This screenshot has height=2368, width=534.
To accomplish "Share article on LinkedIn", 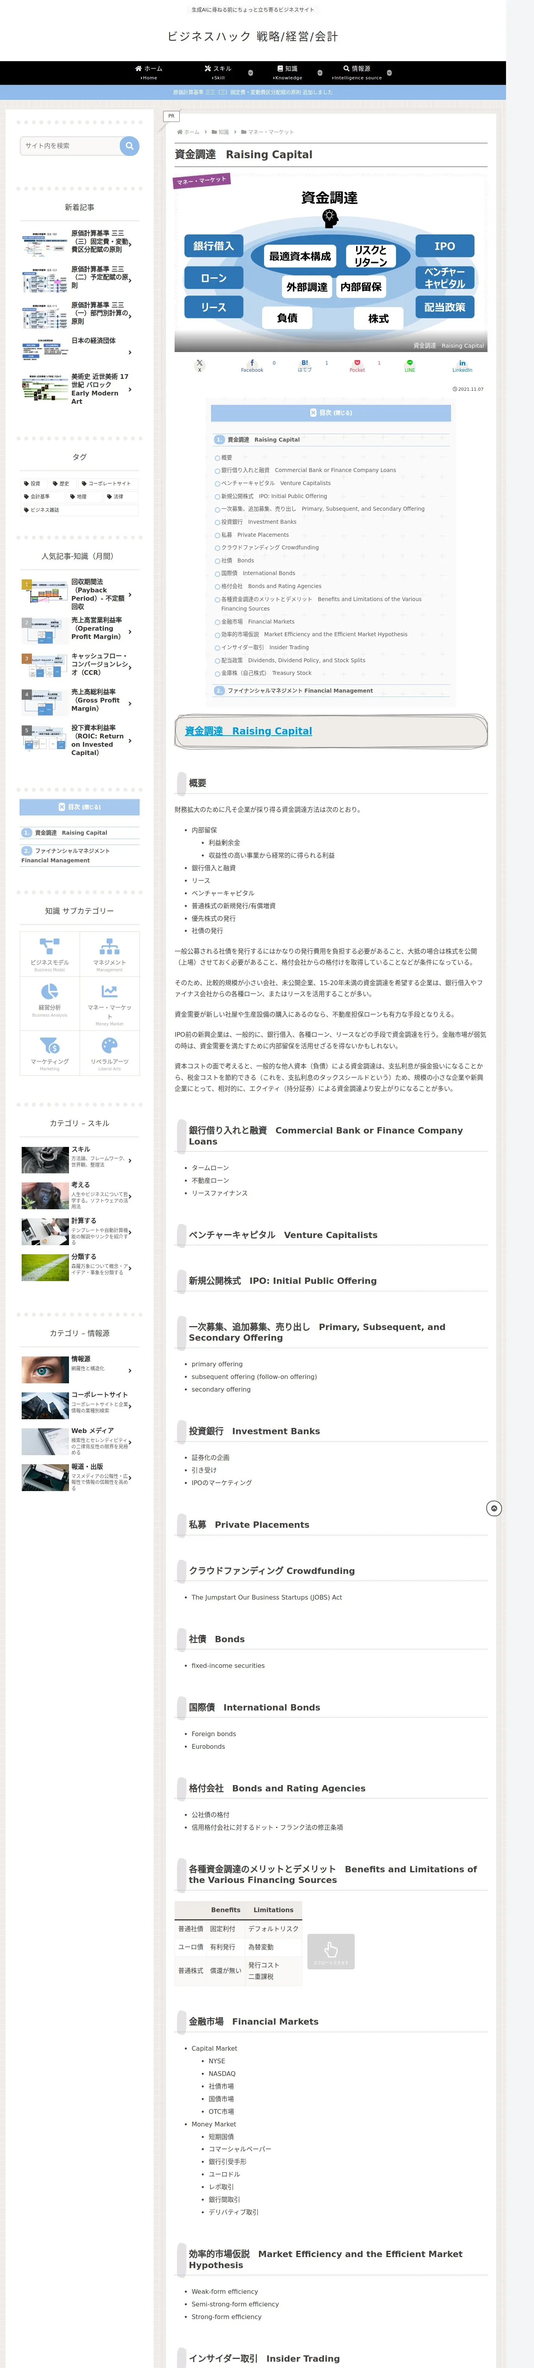I will tap(462, 365).
